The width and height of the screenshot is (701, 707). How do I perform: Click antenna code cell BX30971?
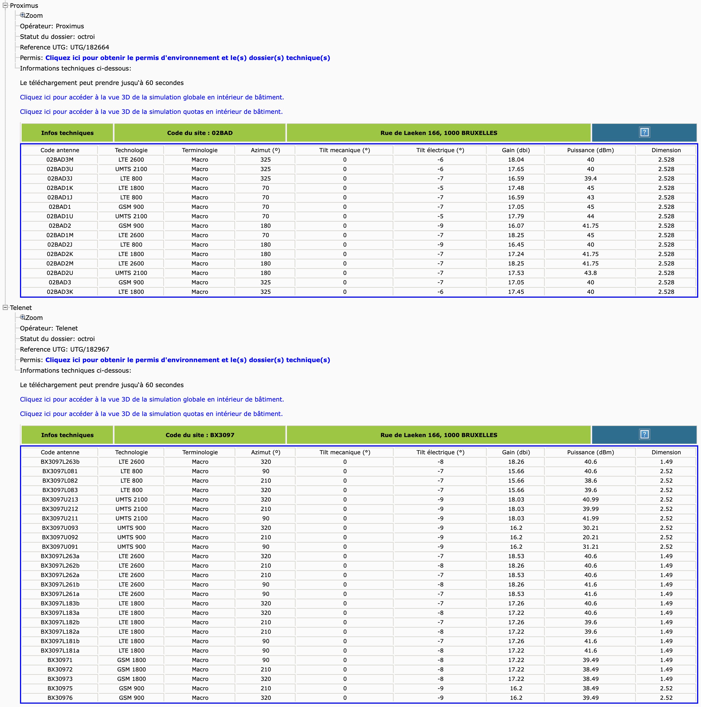60,660
